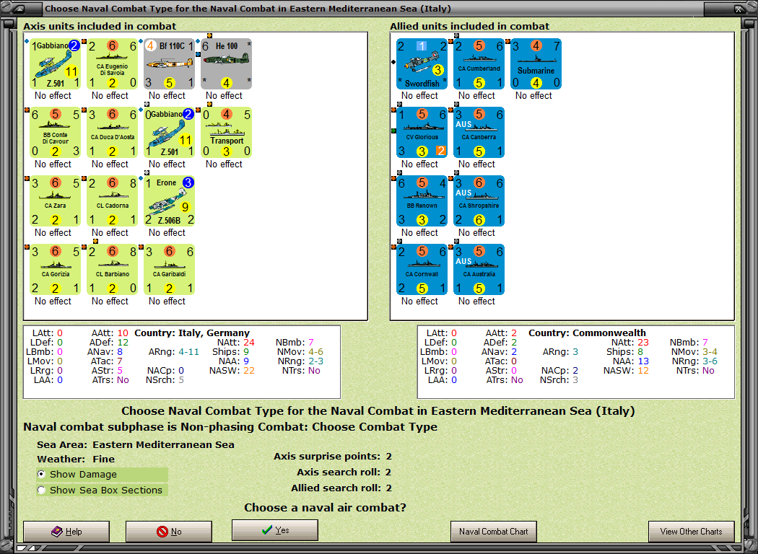758x554 pixels.
Task: Click View Other Charts button
Action: tap(692, 532)
